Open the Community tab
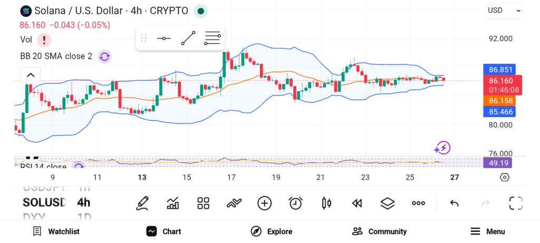The height and width of the screenshot is (243, 540). 379,231
